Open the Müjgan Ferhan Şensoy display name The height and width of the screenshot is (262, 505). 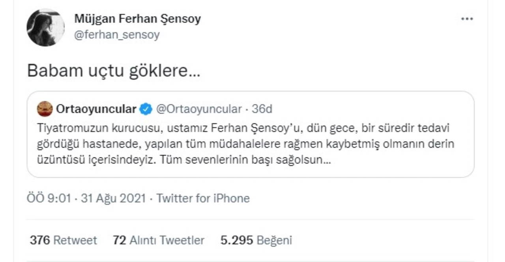click(x=137, y=19)
